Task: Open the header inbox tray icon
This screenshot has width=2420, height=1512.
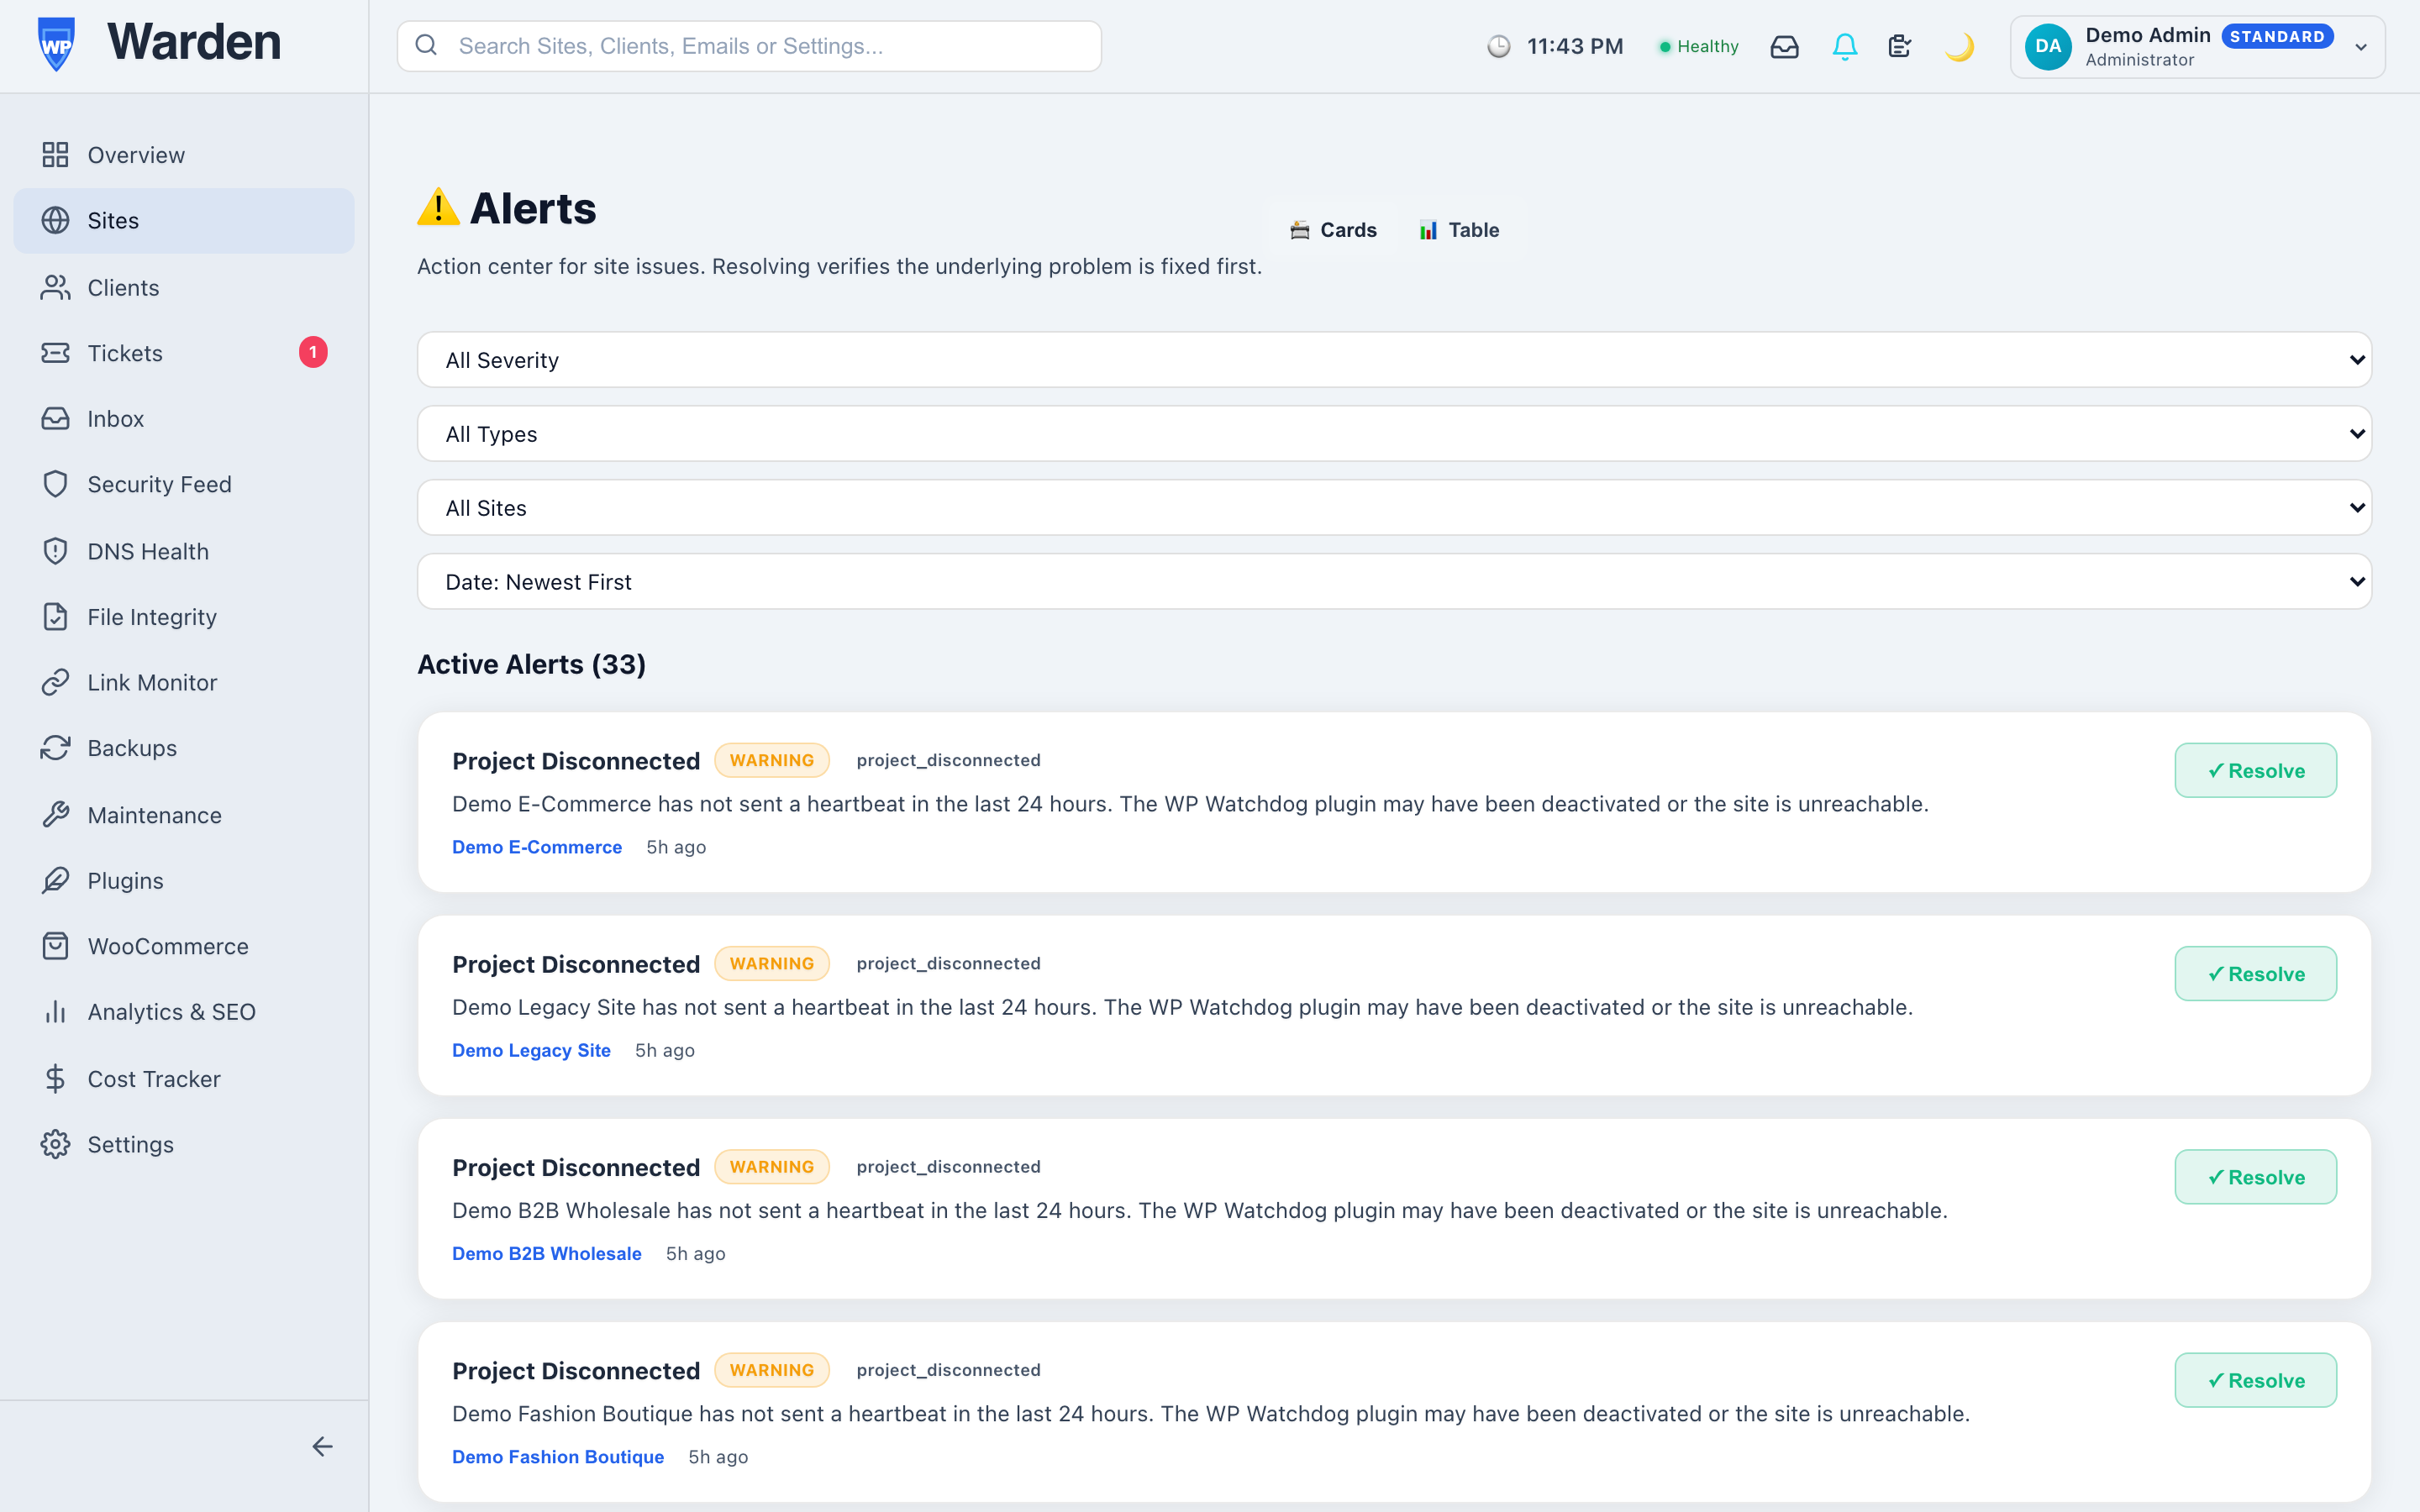Action: 1784,46
